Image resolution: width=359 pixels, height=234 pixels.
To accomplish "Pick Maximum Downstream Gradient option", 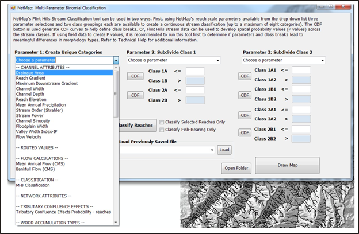I will [64, 83].
